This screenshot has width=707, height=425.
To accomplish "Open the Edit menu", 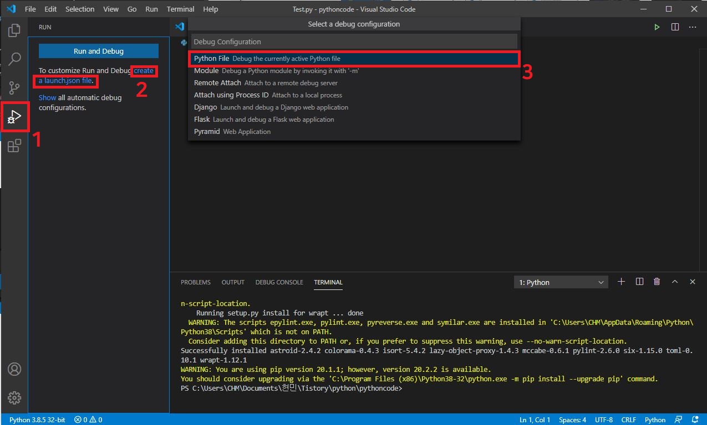I will tap(50, 9).
